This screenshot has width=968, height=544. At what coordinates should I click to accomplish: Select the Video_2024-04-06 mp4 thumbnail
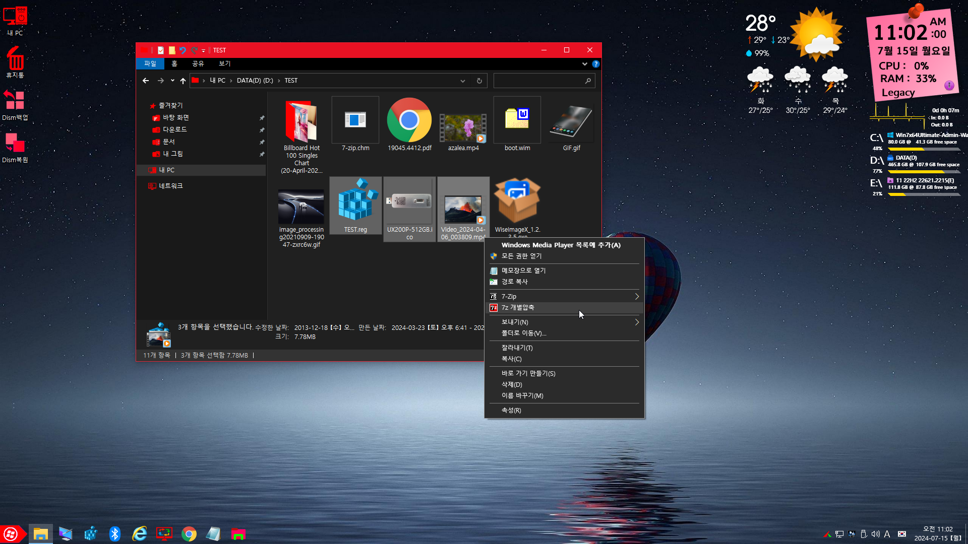tap(463, 210)
